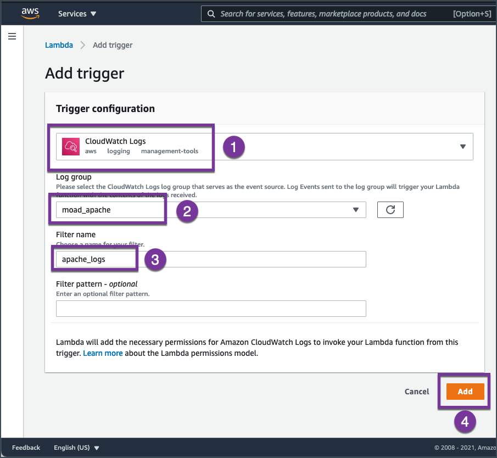Open the moad_apache log group dropdown
The width and height of the screenshot is (497, 458).
pos(211,210)
